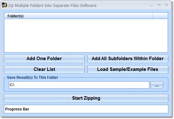Load Sample/Example Files
The width and height of the screenshot is (174, 119).
pyautogui.click(x=128, y=69)
